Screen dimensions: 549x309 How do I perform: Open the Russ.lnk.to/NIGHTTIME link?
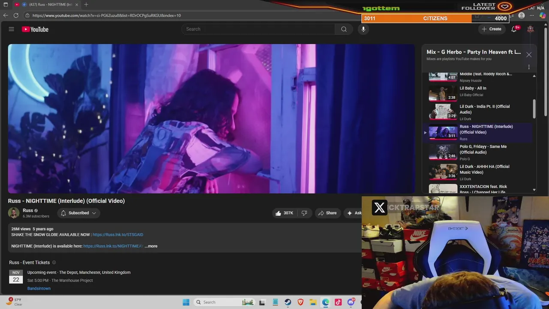(113, 246)
